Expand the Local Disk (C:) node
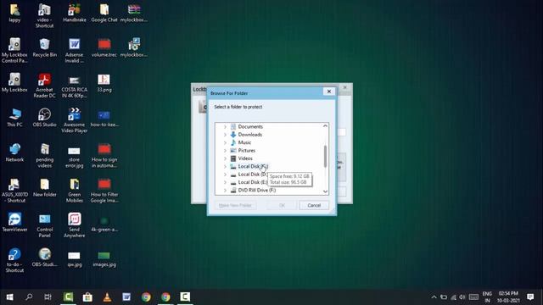The image size is (543, 305). coord(225,167)
